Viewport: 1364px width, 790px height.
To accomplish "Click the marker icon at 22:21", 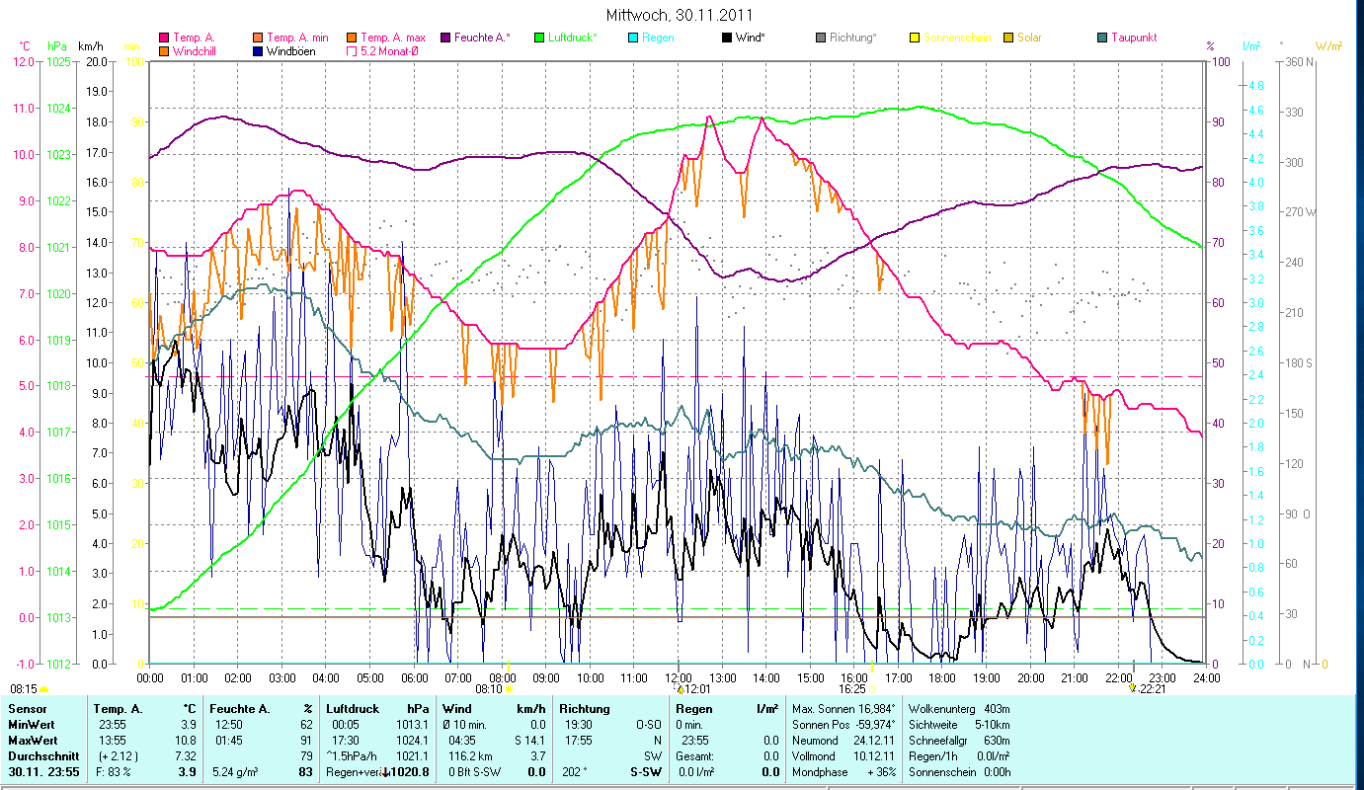I will point(1133,688).
